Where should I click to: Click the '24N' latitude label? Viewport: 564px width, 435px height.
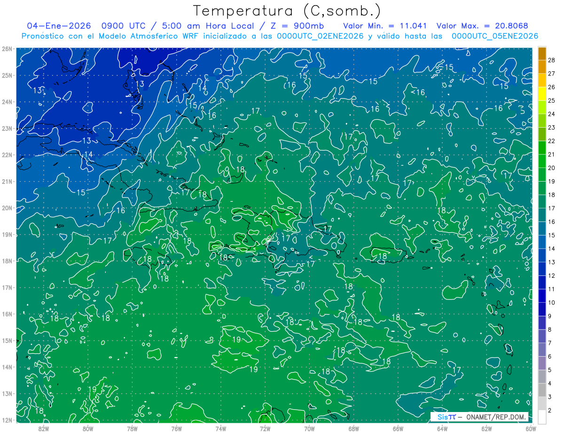click(7, 102)
